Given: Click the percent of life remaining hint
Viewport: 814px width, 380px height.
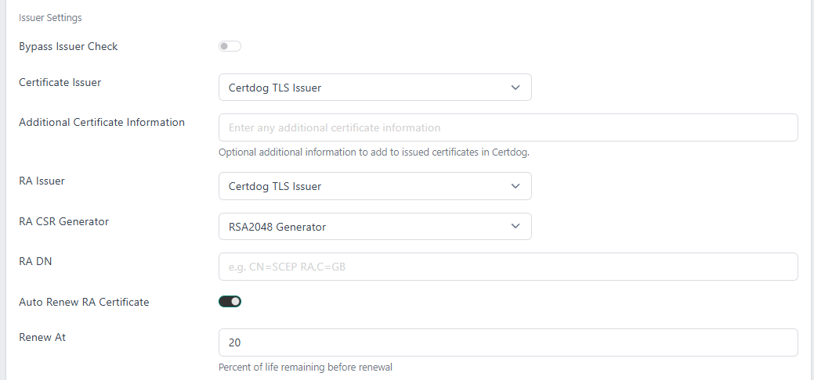Looking at the screenshot, I should point(305,367).
